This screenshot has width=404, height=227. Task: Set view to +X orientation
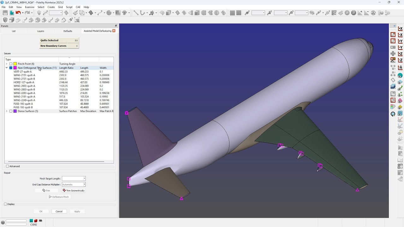[400, 29]
